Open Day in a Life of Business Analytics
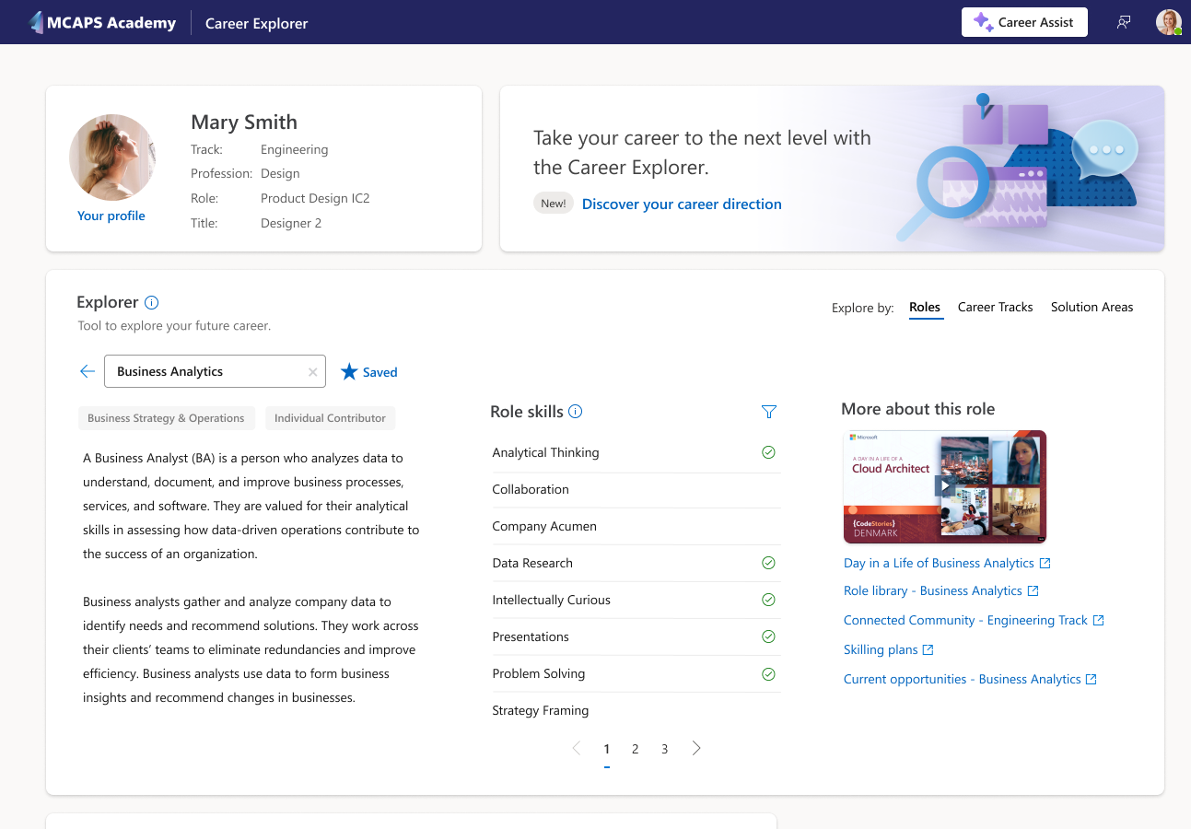1191x829 pixels. point(947,563)
